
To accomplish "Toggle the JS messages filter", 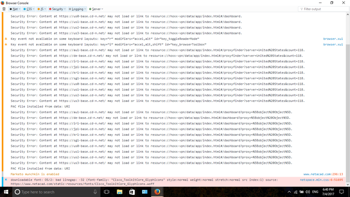I will (40, 9).
